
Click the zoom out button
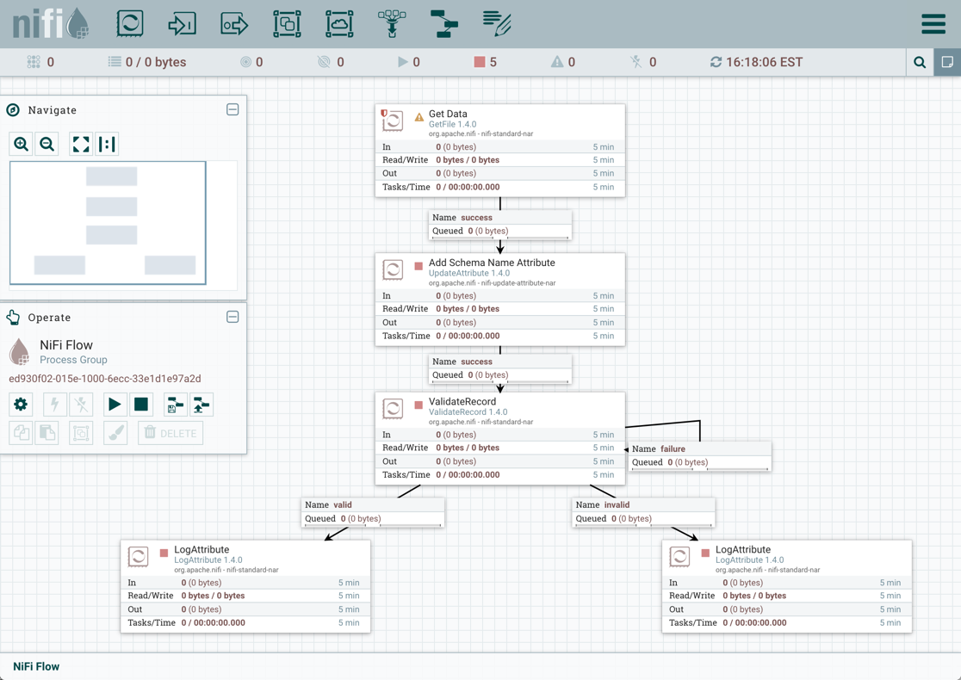[x=47, y=145]
